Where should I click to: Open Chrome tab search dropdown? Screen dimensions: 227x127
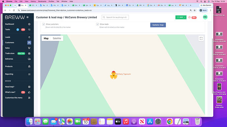(15, 5)
